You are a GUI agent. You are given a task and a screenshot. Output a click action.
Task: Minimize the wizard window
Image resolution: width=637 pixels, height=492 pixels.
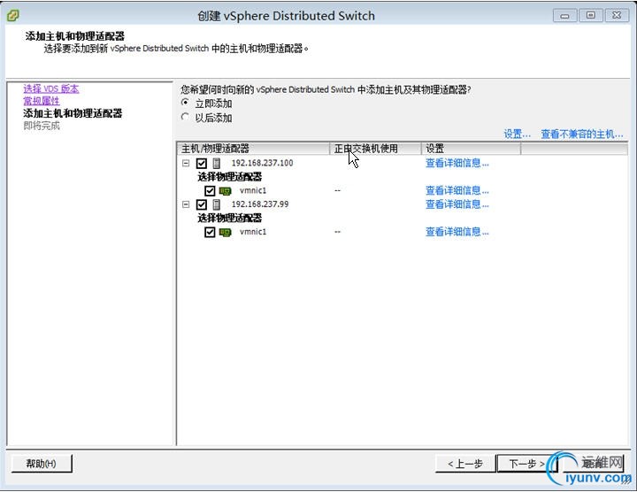click(x=564, y=16)
